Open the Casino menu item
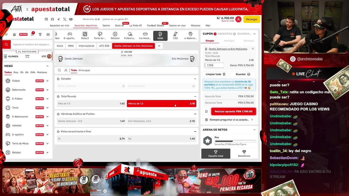The width and height of the screenshot is (349, 196). click(x=106, y=26)
